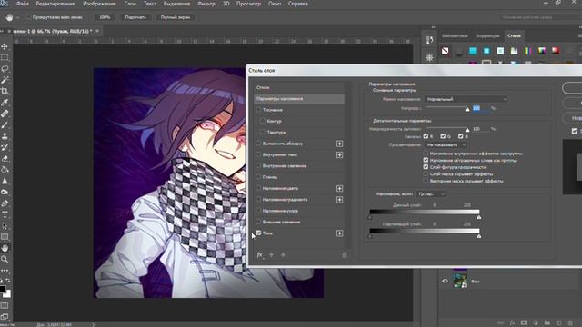Click the Непрозрачность slider handle
582x327 pixels.
click(467, 109)
